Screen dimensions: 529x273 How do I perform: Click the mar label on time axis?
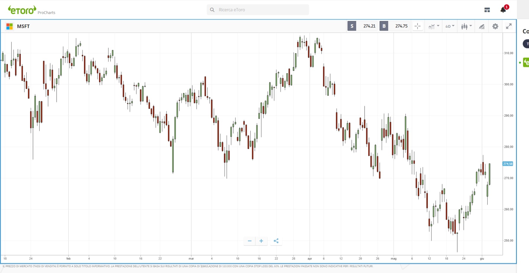(x=191, y=259)
